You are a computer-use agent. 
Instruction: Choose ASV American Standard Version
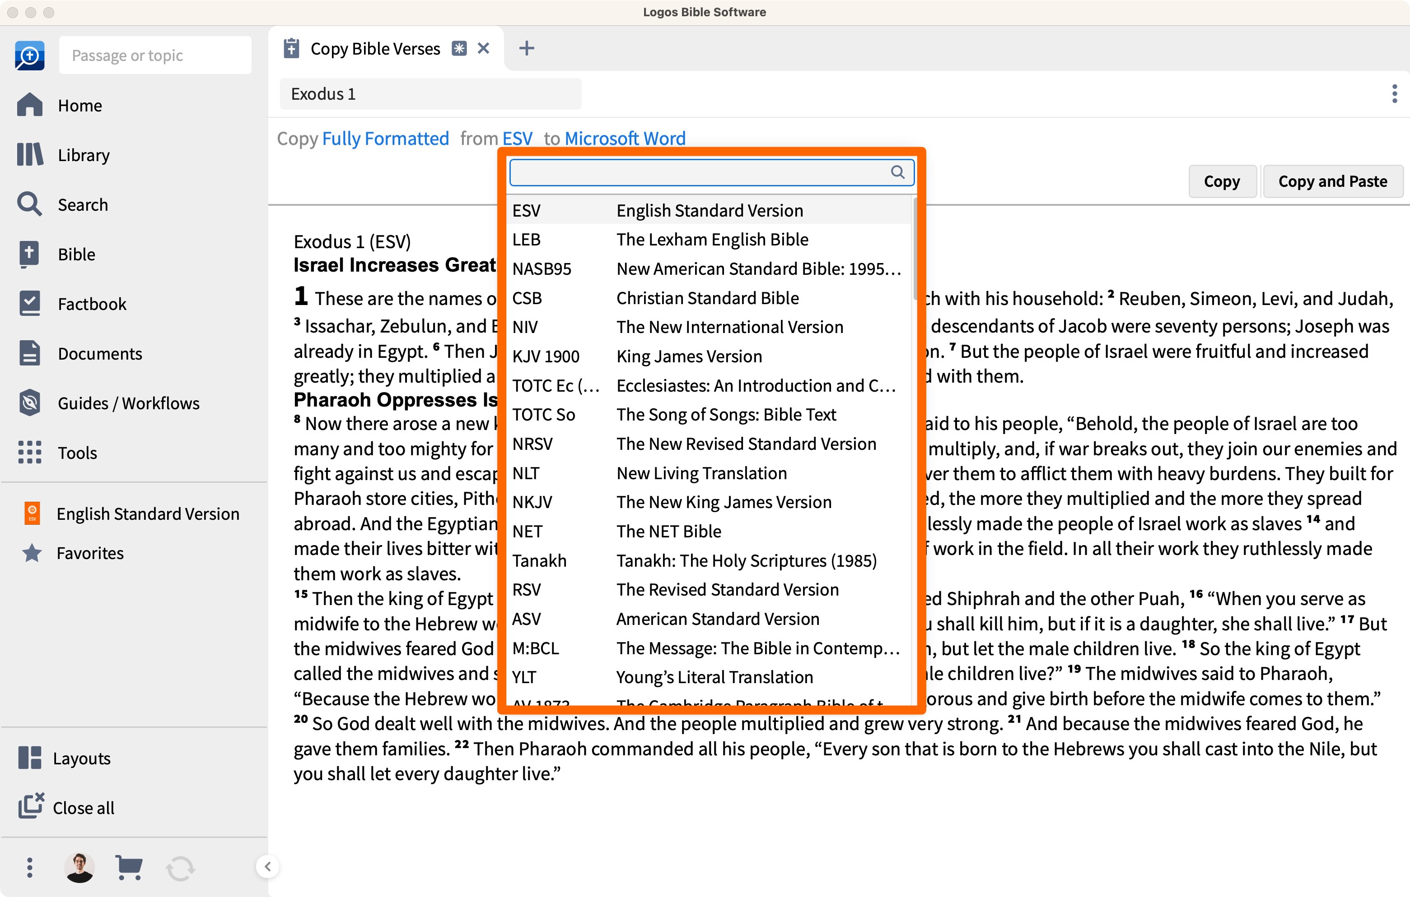[709, 619]
